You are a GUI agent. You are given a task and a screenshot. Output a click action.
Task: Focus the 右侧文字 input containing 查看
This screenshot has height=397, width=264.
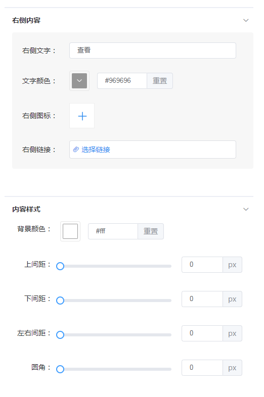click(x=153, y=51)
